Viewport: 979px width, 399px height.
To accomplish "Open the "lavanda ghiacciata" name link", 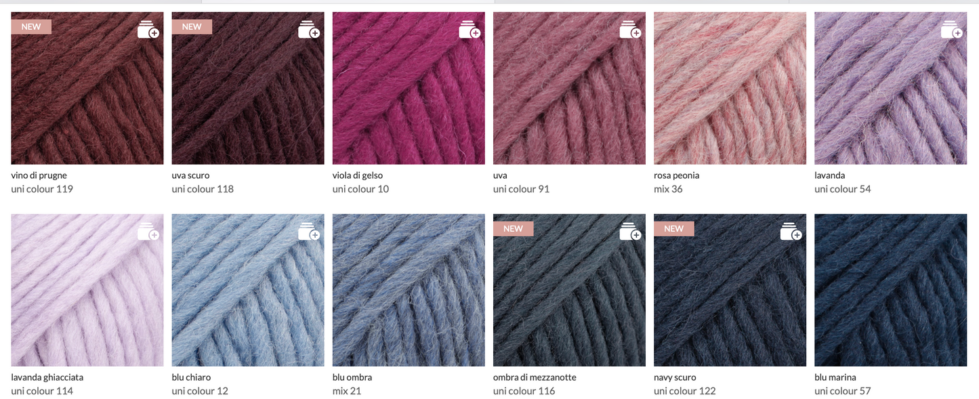I will coord(47,377).
